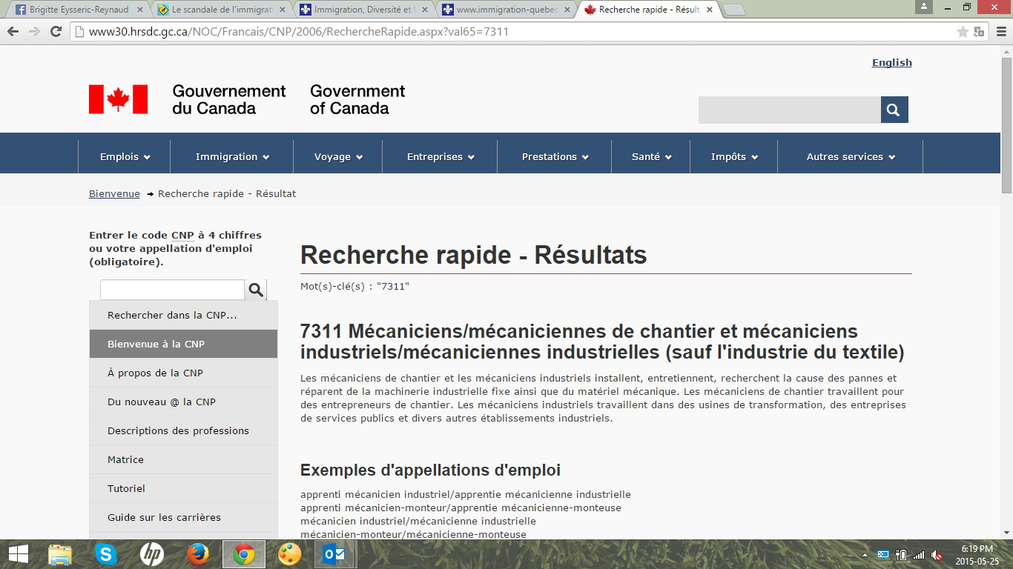The image size is (1013, 569).
Task: Open Matrice in the sidebar menu
Action: tap(126, 459)
